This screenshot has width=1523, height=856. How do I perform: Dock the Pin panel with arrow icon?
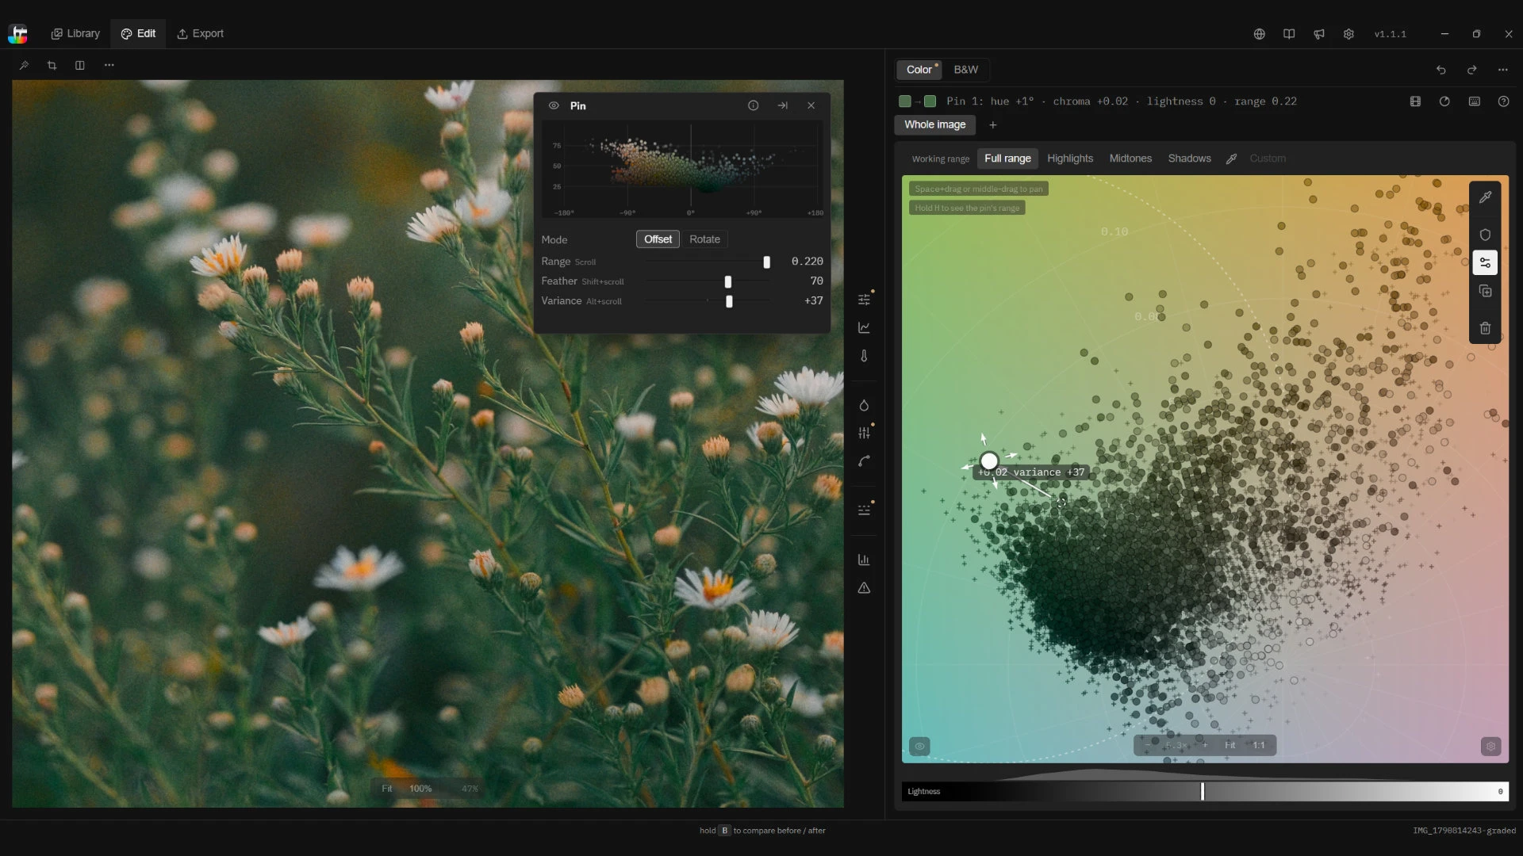click(782, 105)
